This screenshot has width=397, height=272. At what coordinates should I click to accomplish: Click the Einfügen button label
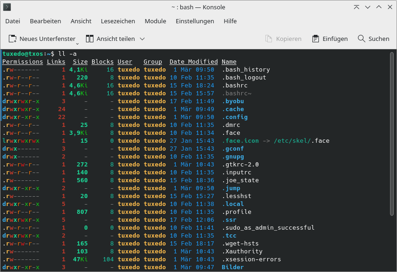[335, 39]
